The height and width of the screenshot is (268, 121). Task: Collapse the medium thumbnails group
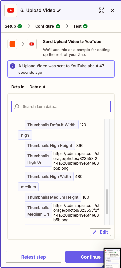[28, 187]
